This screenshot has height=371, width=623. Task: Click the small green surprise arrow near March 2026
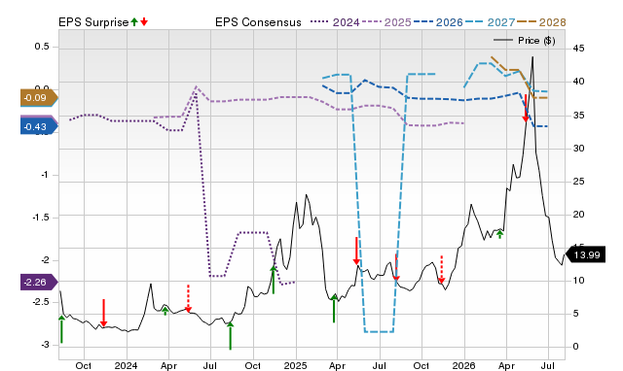pyautogui.click(x=499, y=235)
